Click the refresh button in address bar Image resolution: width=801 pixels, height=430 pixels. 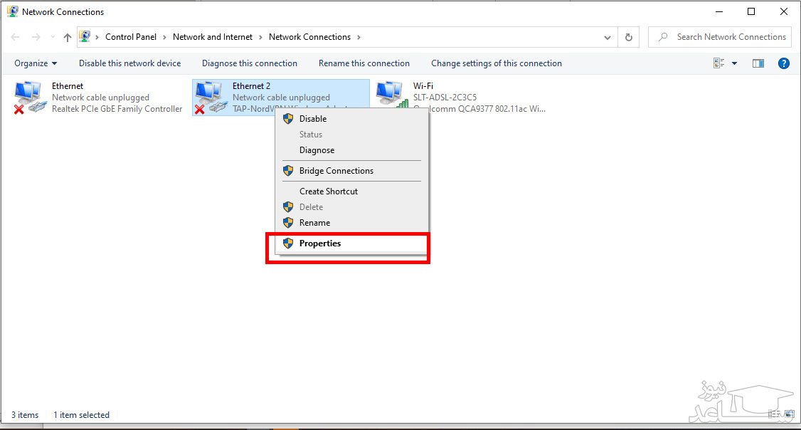[628, 37]
